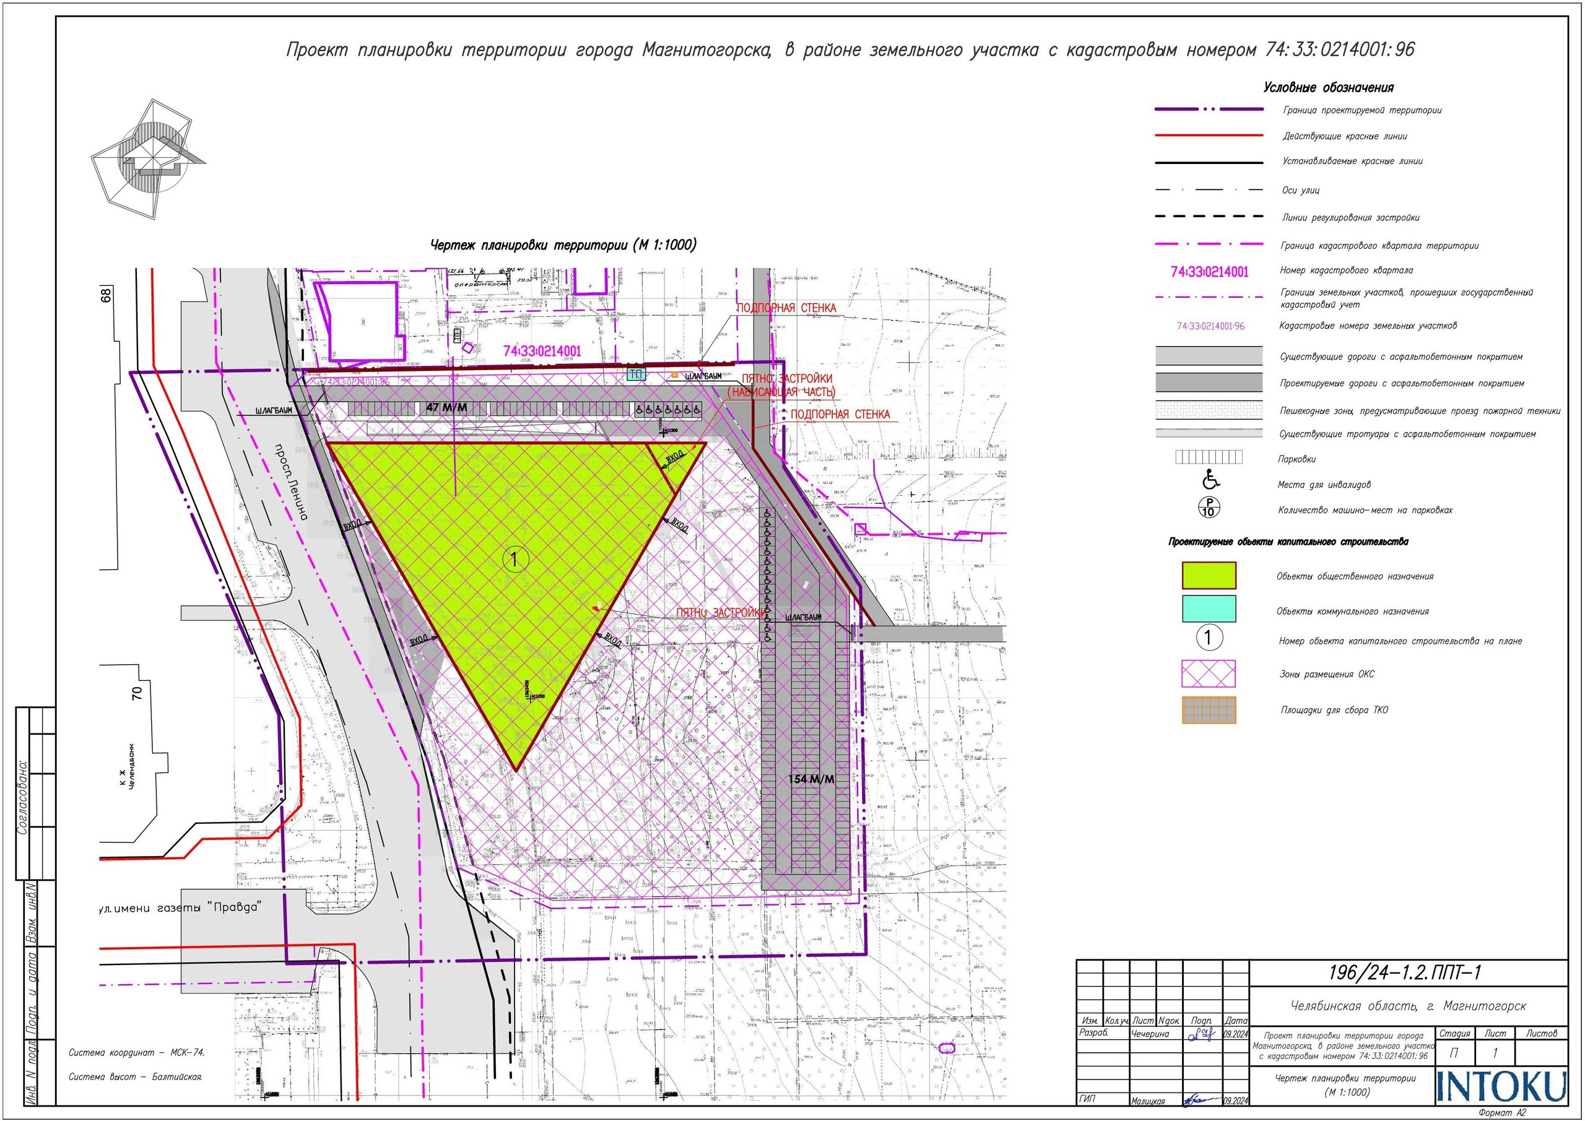Click the stage value П
The height and width of the screenshot is (1121, 1585).
click(x=1454, y=1054)
